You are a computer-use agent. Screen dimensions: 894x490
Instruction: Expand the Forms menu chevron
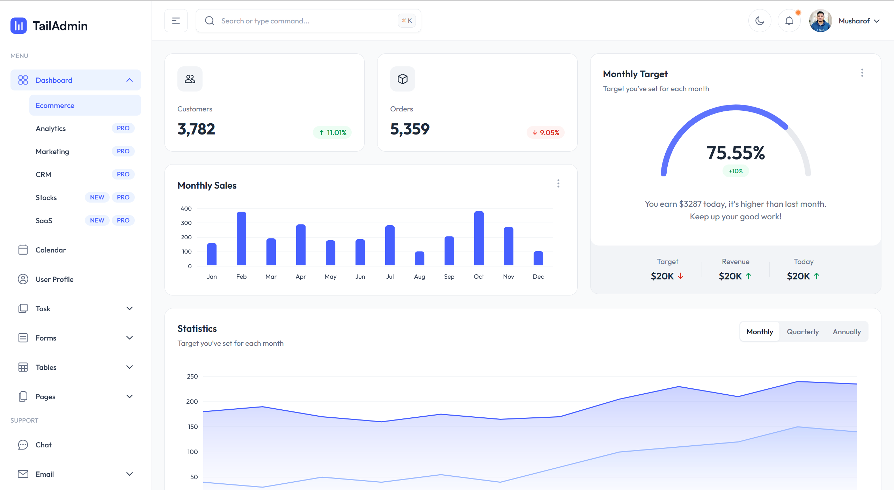coord(130,338)
